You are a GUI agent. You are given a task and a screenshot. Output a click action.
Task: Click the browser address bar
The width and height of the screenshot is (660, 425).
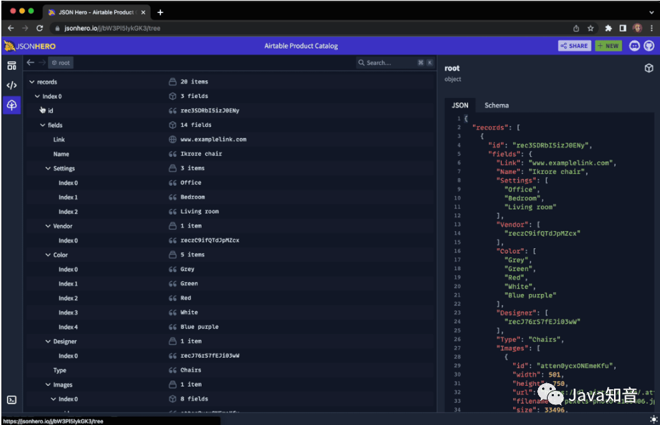[x=311, y=28]
